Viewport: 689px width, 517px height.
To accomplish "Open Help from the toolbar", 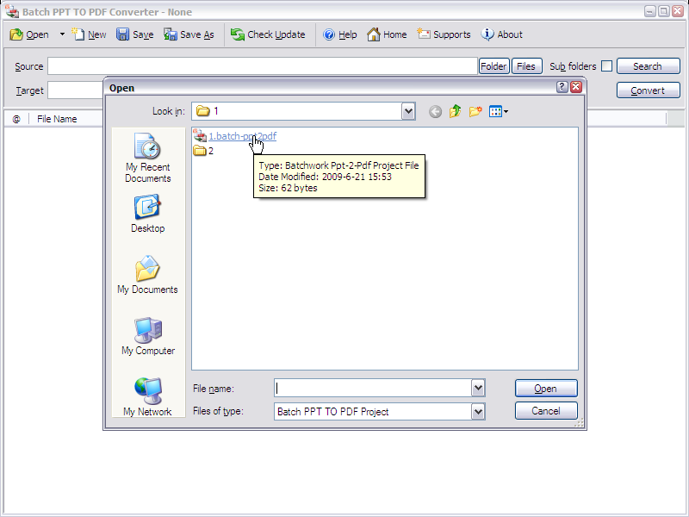I will pyautogui.click(x=339, y=34).
